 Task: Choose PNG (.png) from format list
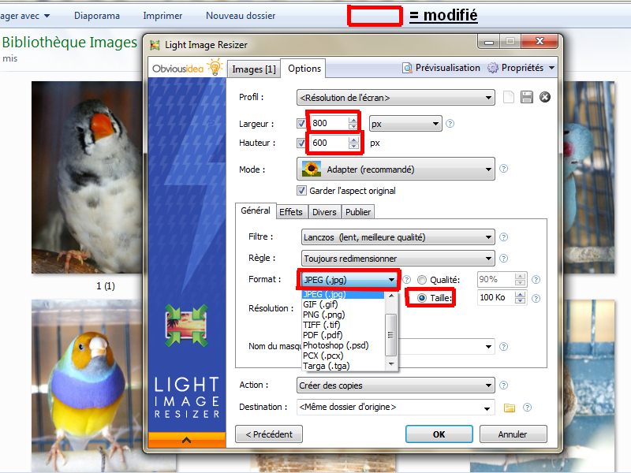(324, 315)
